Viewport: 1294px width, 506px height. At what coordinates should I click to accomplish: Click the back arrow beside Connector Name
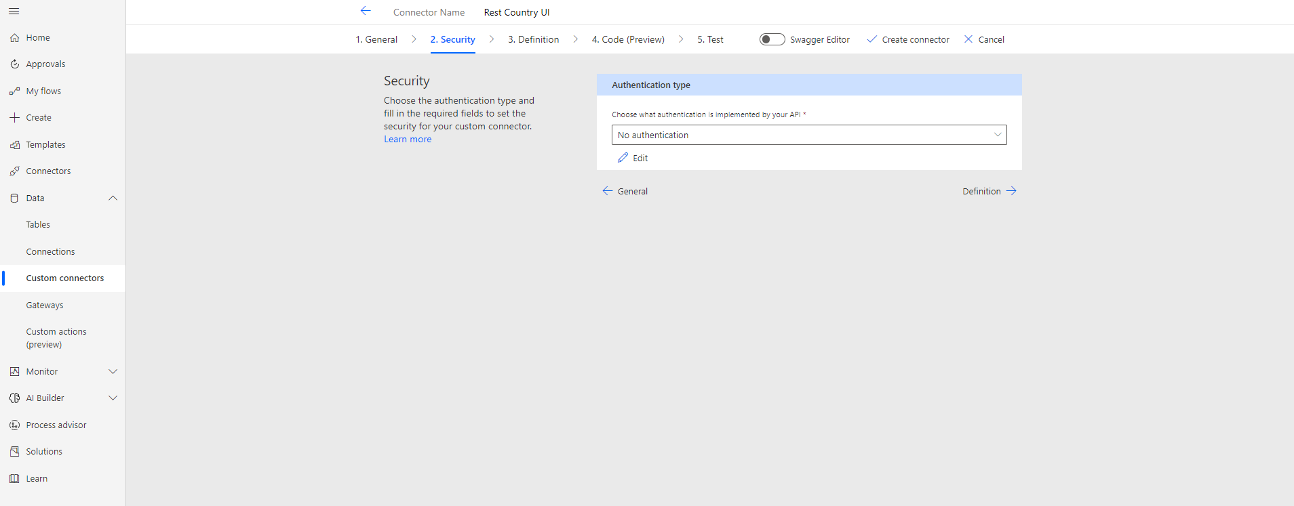click(x=366, y=11)
